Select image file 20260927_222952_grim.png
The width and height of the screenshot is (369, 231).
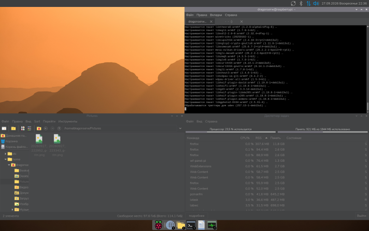pyautogui.click(x=39, y=145)
